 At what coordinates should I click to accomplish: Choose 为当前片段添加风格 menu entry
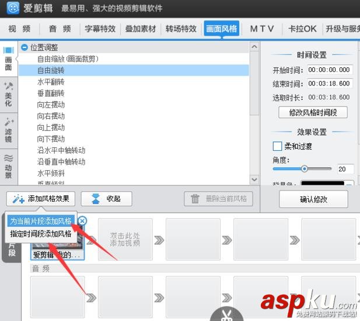(41, 221)
